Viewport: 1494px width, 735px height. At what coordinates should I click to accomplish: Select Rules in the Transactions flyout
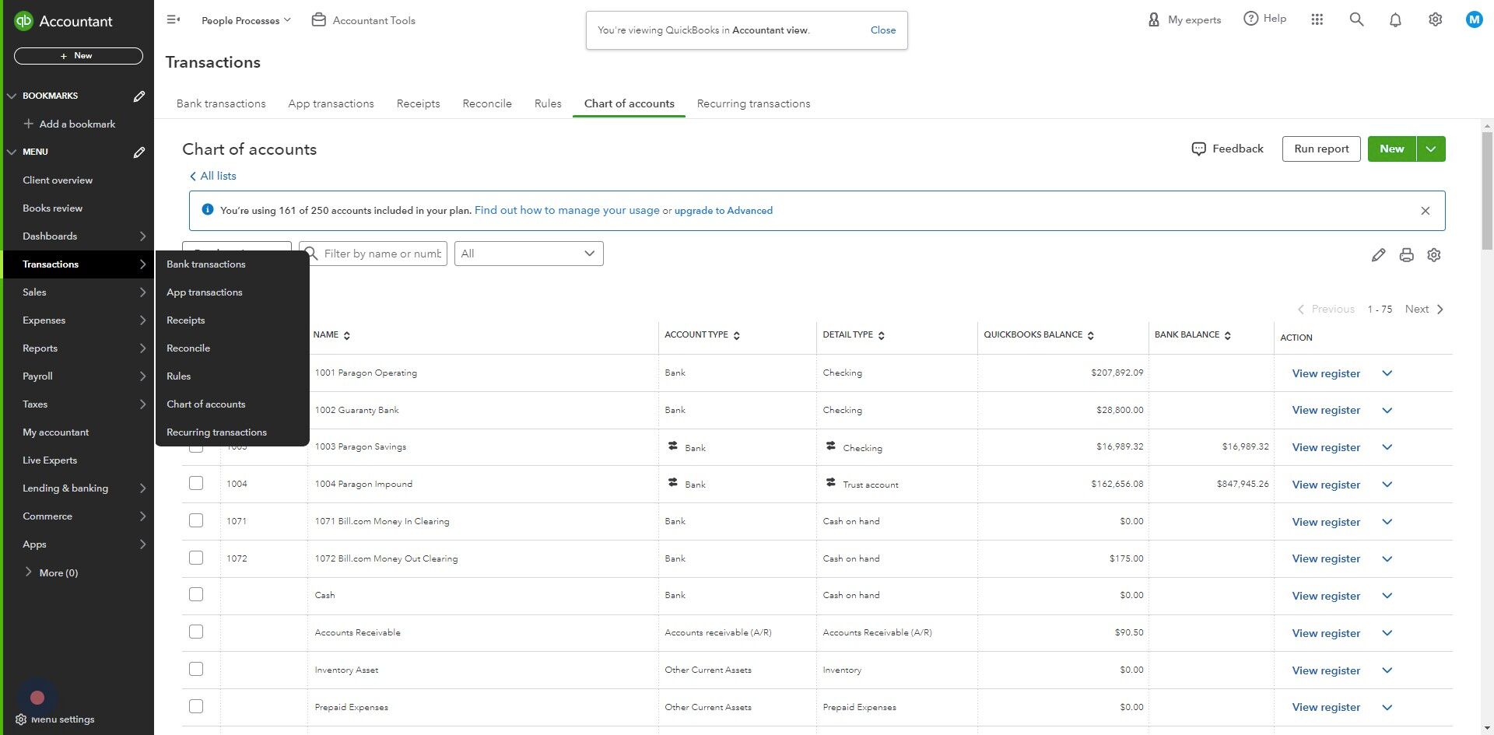(179, 376)
